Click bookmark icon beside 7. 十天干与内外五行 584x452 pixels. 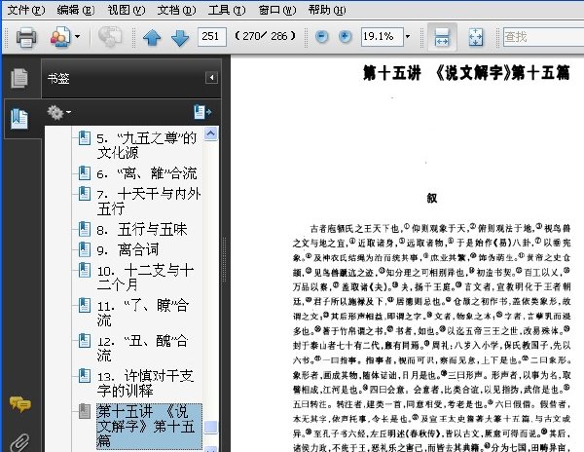click(x=84, y=194)
